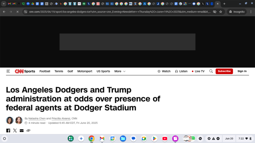
Task: Click the '4 minute read' text
Action: (37, 123)
